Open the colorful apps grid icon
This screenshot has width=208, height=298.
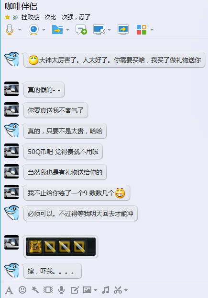click(142, 30)
